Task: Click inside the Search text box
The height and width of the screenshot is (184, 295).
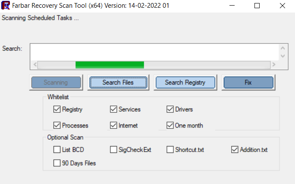Action: pos(154,52)
